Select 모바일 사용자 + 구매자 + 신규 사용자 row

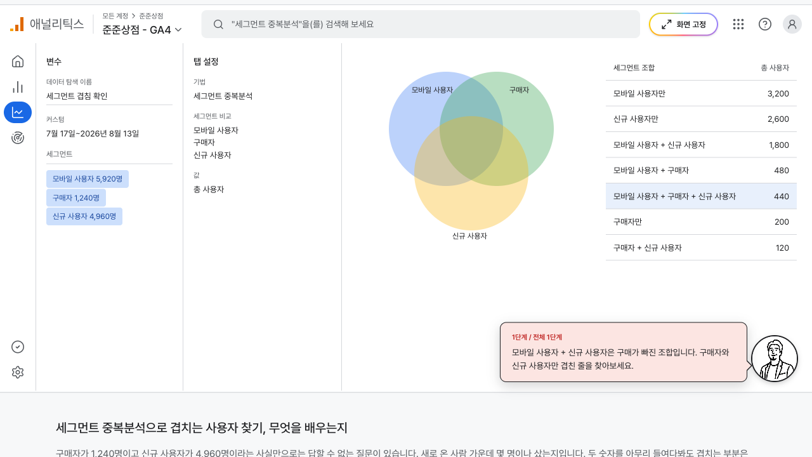(x=701, y=196)
